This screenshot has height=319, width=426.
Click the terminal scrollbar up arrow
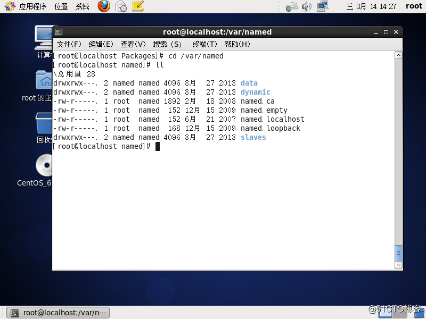(398, 55)
